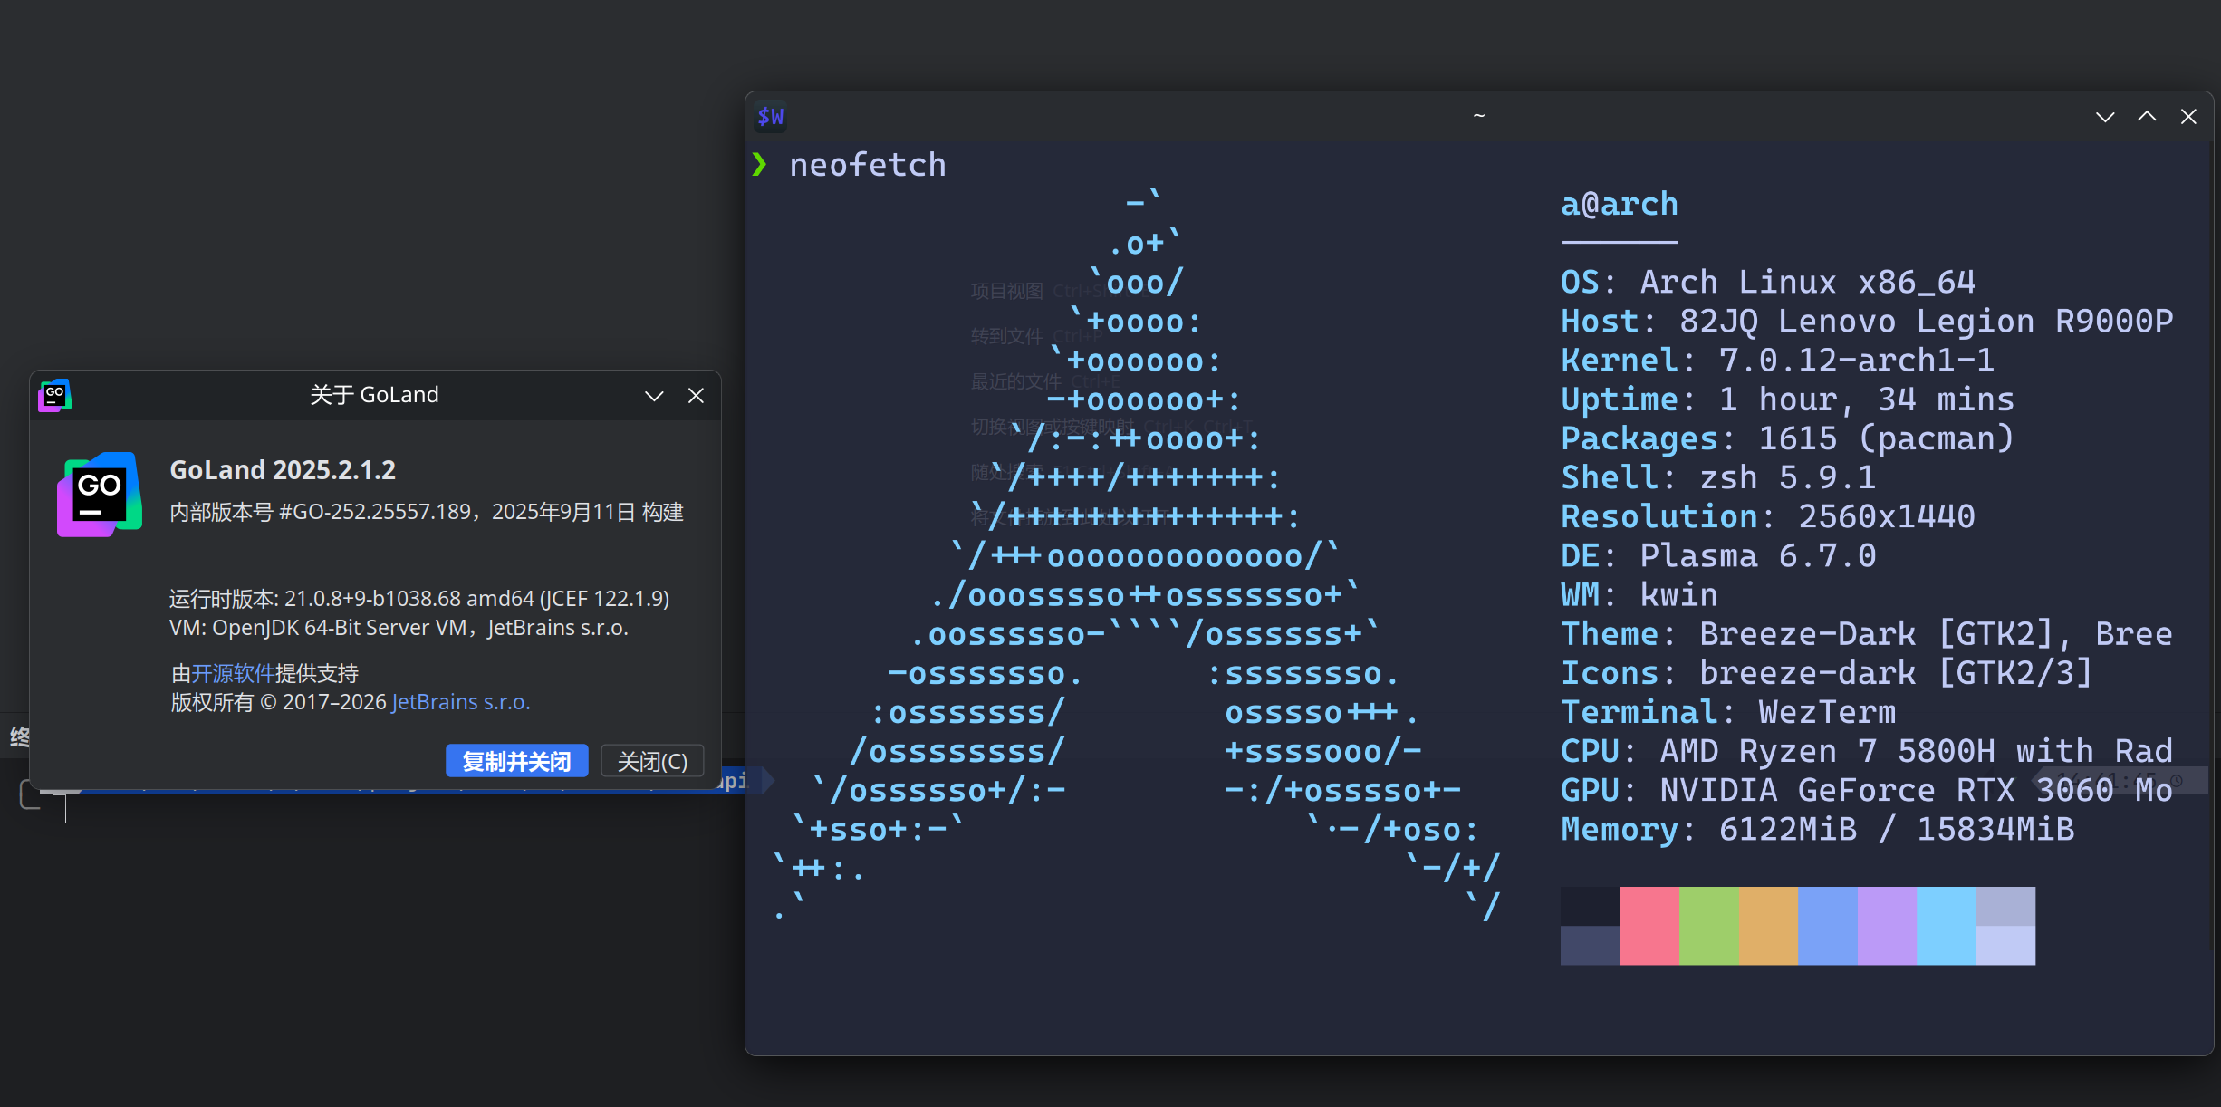Maximize the WezTerm window with the up chevron
The height and width of the screenshot is (1107, 2221).
click(2147, 117)
